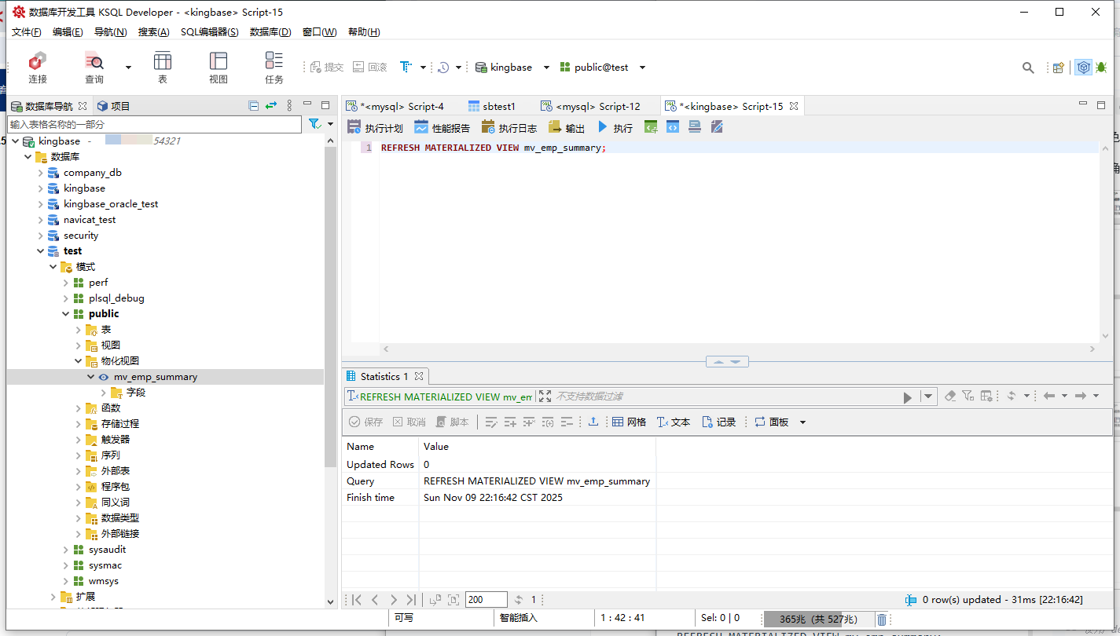Screen dimensions: 1120x636
Task: Click the 连接 (Connect) toolbar icon
Action: tap(37, 67)
